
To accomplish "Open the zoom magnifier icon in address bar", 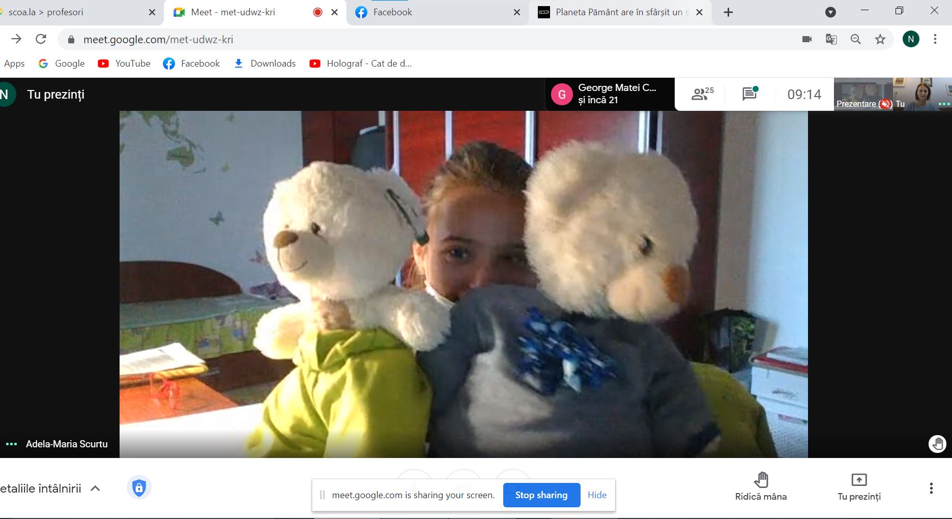I will (856, 39).
